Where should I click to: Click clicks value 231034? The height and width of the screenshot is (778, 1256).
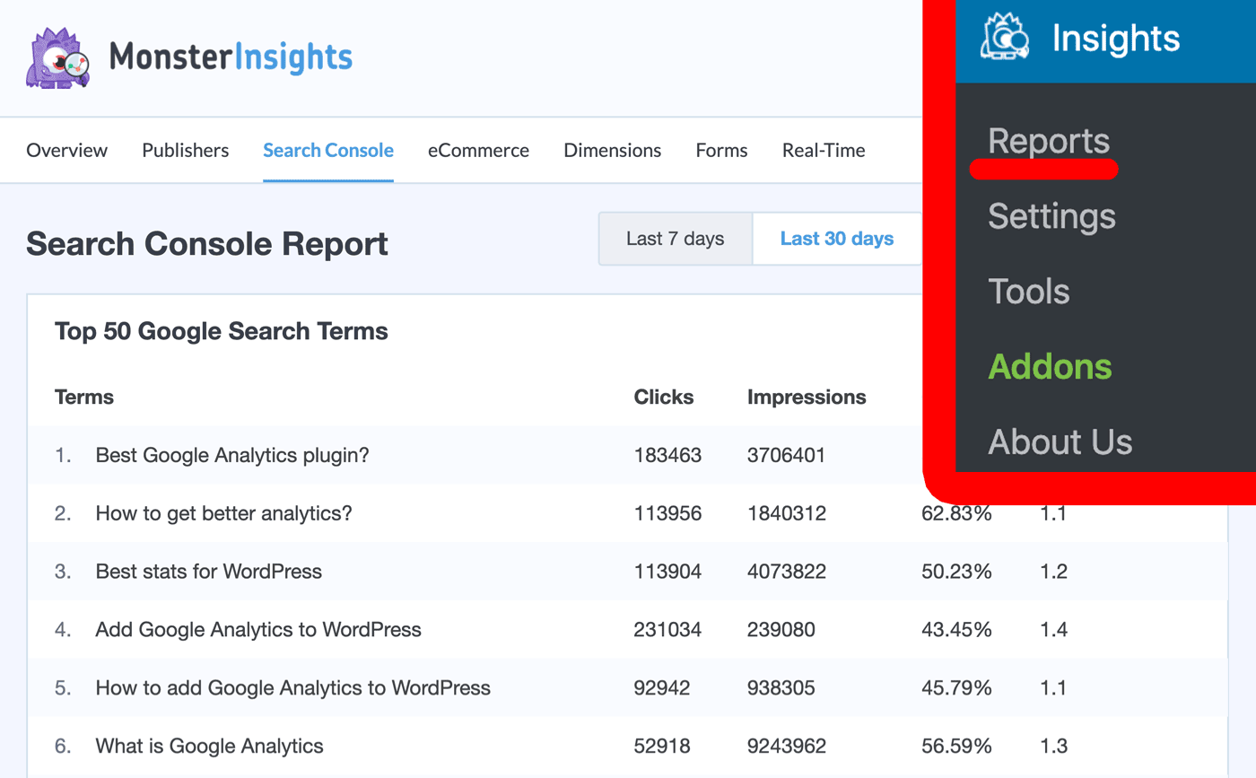(x=667, y=630)
